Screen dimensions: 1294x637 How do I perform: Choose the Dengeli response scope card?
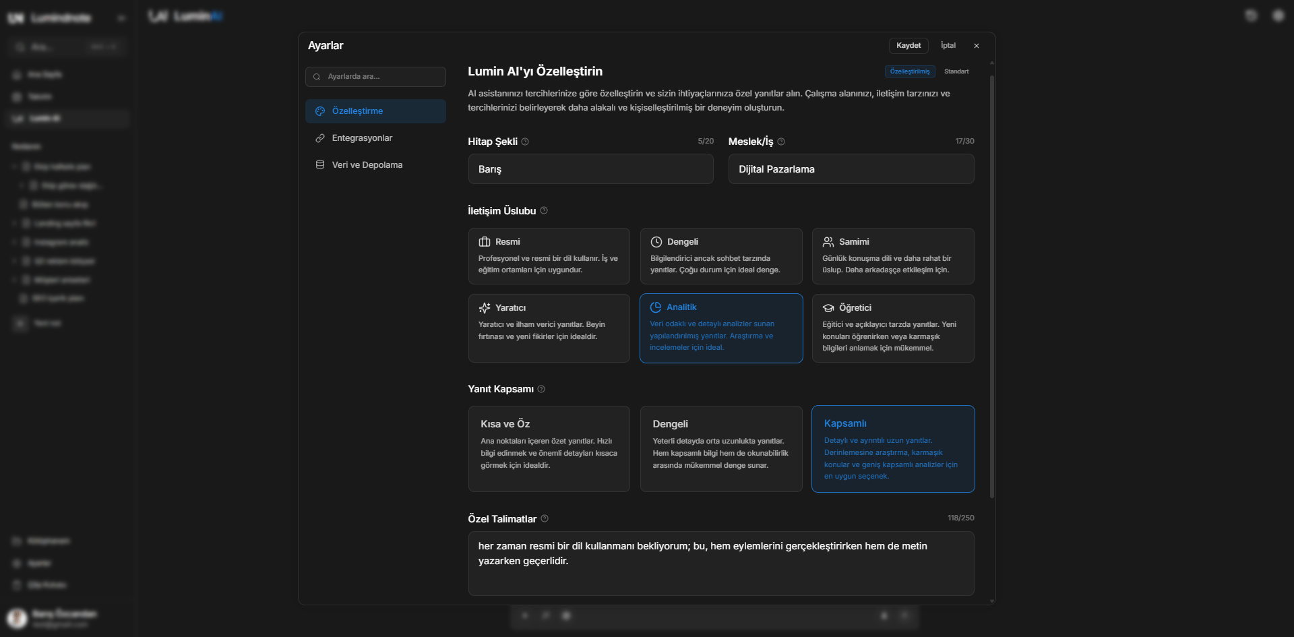point(721,449)
